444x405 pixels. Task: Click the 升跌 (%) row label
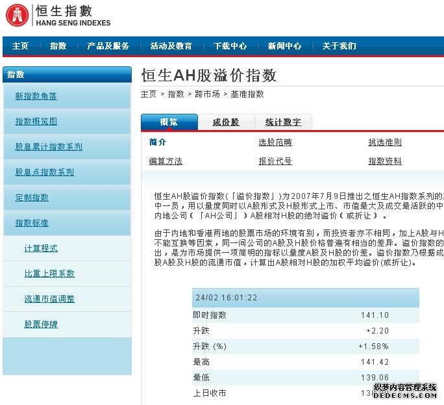coord(210,346)
